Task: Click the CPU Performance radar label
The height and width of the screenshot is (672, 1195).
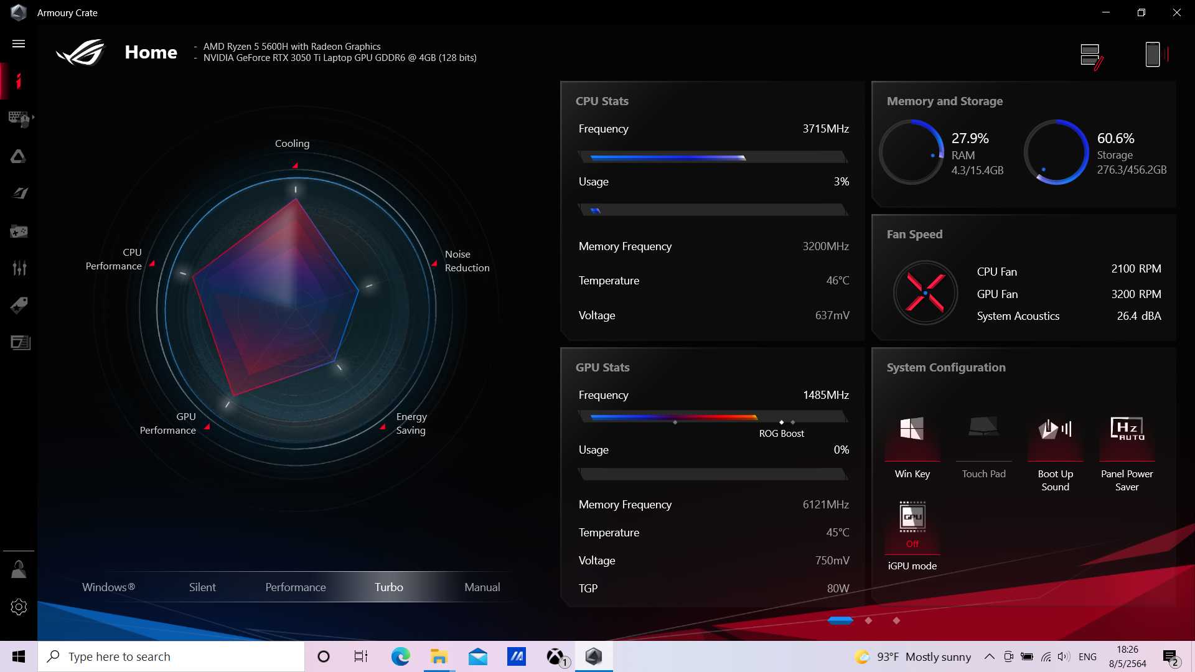Action: (113, 259)
